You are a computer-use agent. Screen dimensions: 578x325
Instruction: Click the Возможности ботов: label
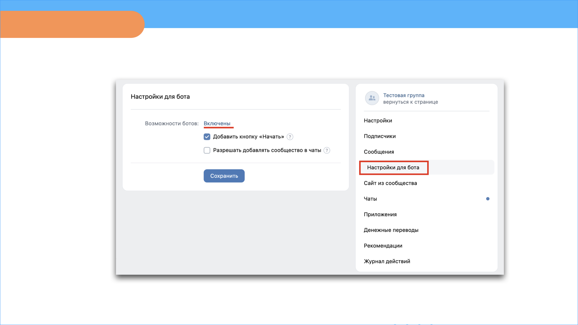pos(172,123)
